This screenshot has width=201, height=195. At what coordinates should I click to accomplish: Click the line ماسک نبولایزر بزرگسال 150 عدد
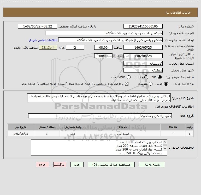tap(140, 153)
